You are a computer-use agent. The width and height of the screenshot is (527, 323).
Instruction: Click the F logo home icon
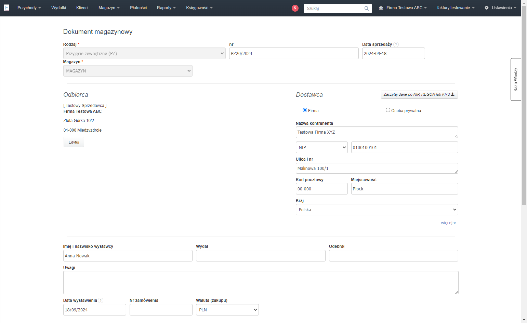coord(6,8)
